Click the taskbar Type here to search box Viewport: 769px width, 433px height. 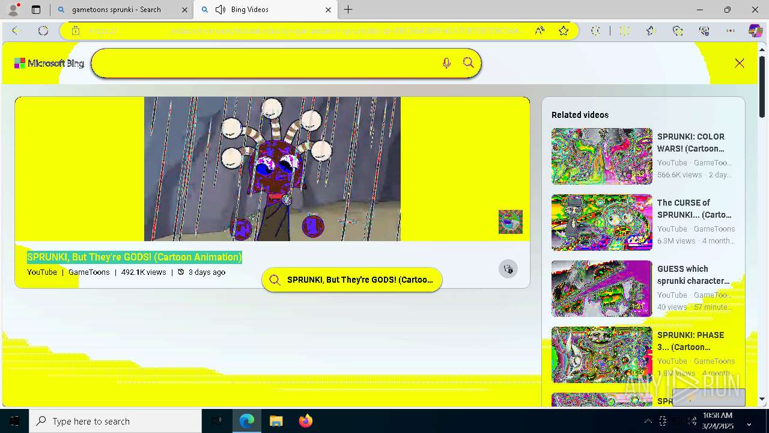[x=115, y=421]
